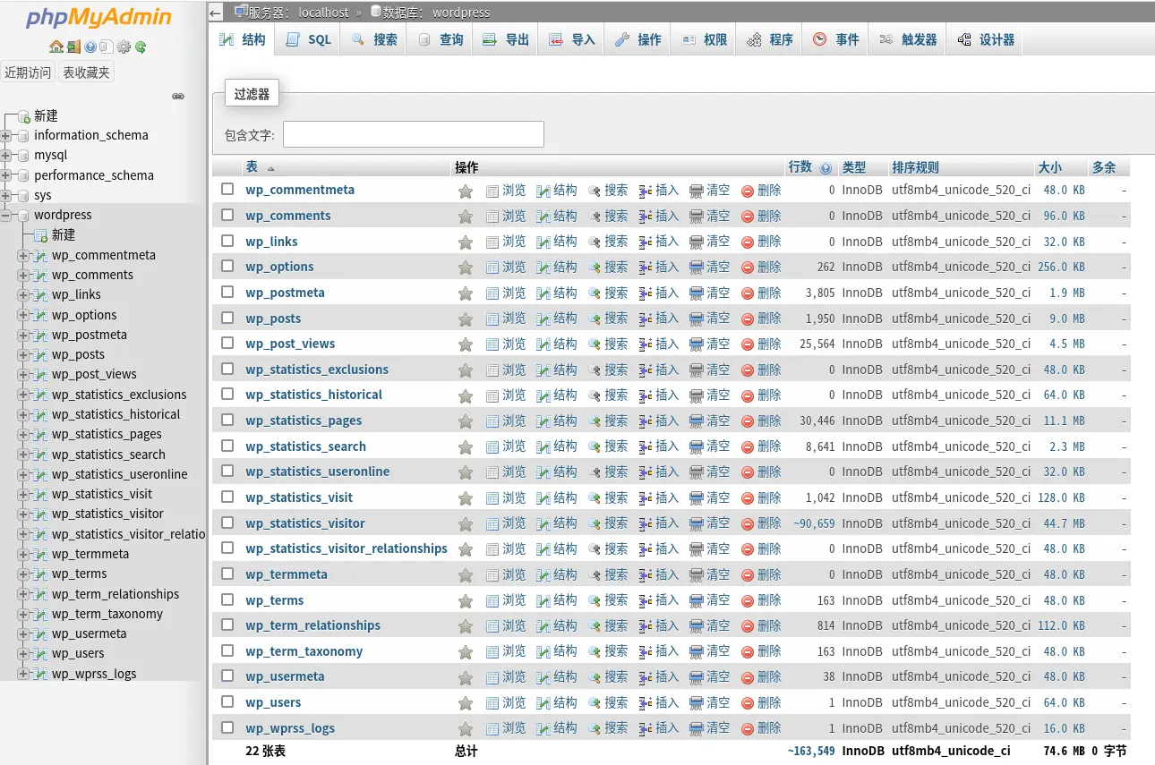The height and width of the screenshot is (765, 1155).
Task: Switch to the SQL tab
Action: (x=308, y=39)
